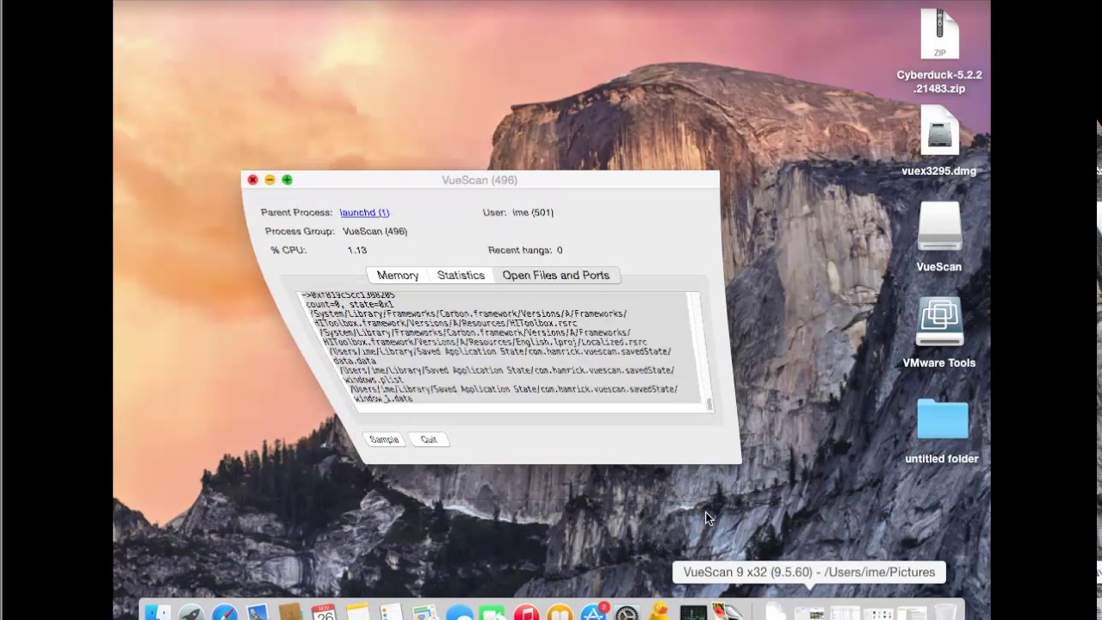Open the Trash in the Dock
Viewport: 1102px width, 620px height.
pyautogui.click(x=944, y=612)
